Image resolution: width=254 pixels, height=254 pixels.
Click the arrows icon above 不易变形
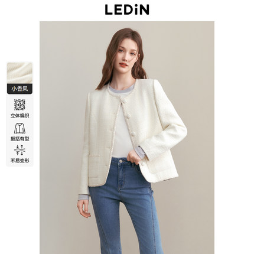point(19,150)
